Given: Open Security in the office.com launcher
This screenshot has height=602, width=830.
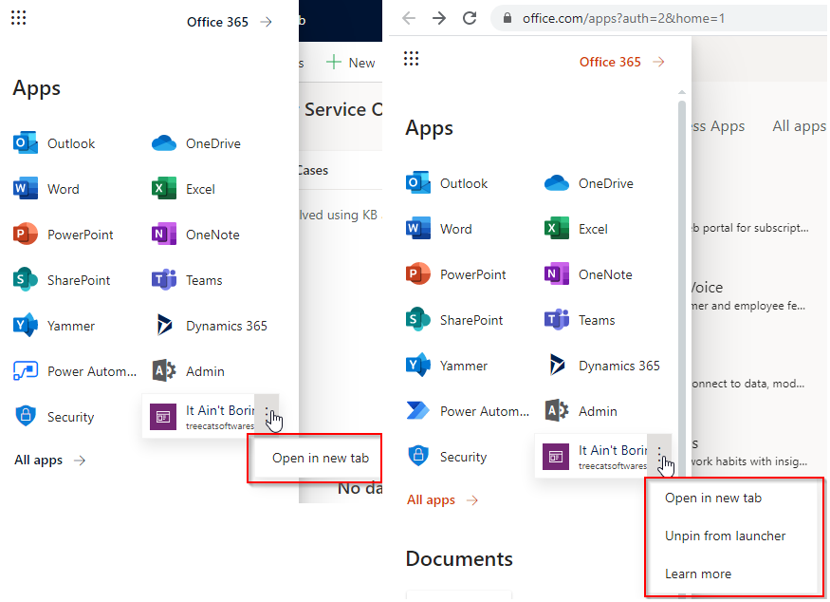Looking at the screenshot, I should [446, 457].
